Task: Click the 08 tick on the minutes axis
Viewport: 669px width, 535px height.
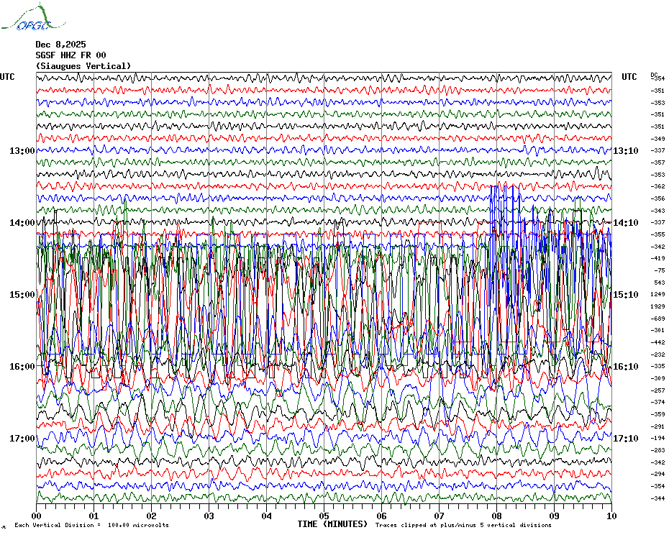Action: pos(496,516)
